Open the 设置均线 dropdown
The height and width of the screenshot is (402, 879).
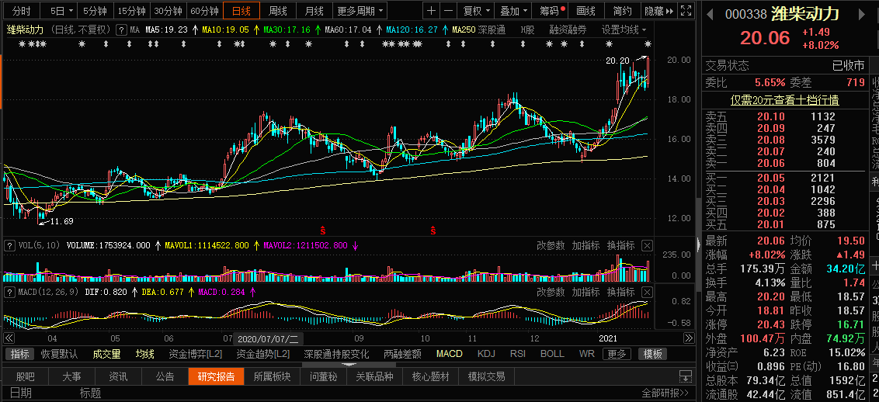(x=624, y=30)
